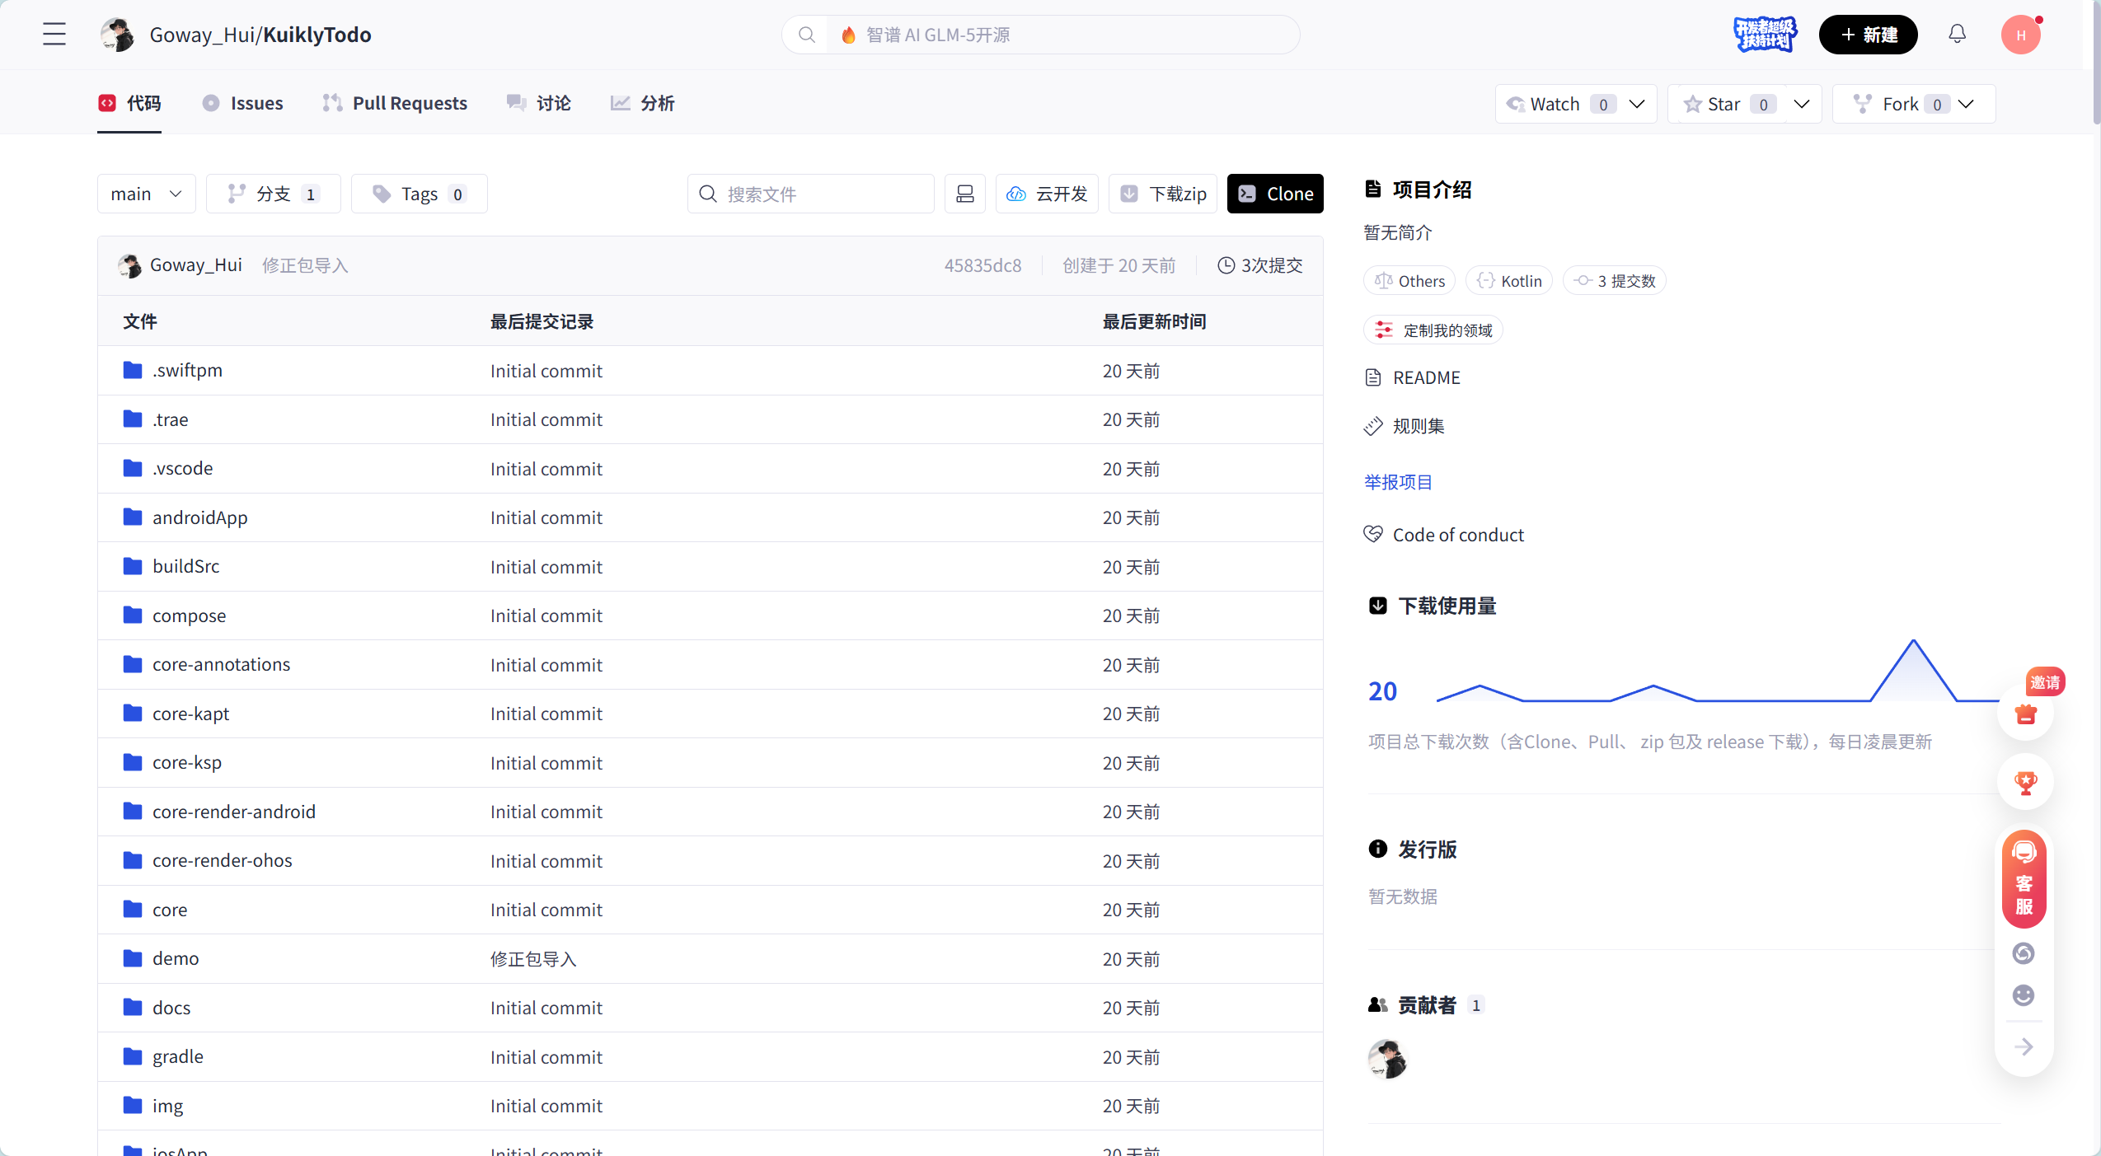Focus the 搜索文件 file search field
The image size is (2101, 1156).
pos(811,194)
